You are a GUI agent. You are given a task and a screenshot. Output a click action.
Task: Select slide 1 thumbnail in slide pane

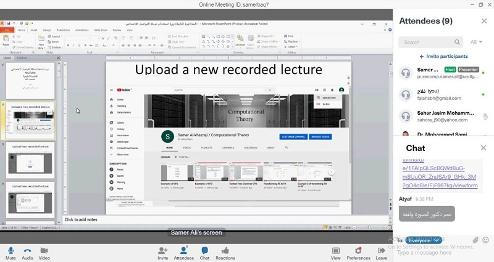click(30, 81)
